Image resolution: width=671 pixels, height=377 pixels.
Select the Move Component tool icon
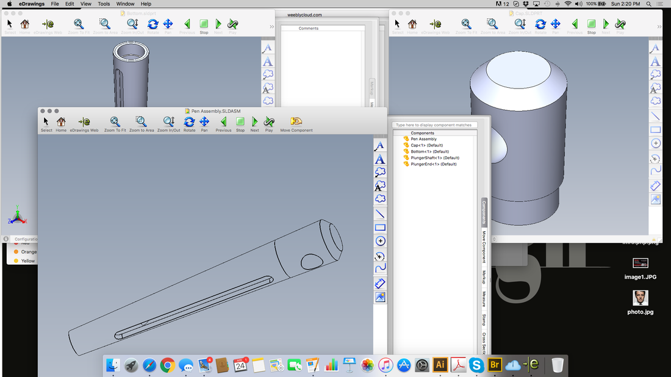point(296,124)
